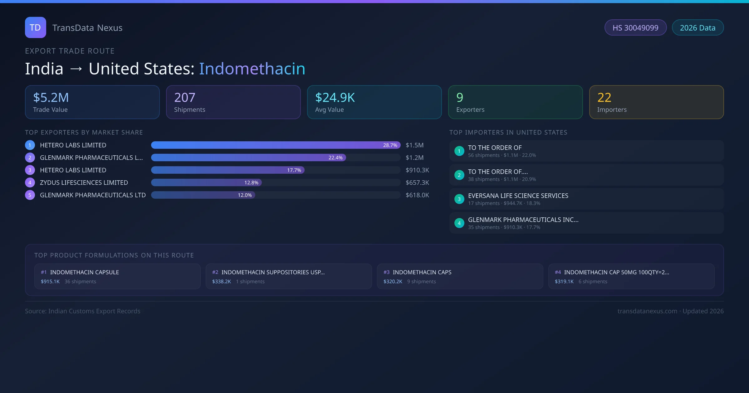Open the #2 Indomethacin Suppositories USP card

[x=289, y=276]
